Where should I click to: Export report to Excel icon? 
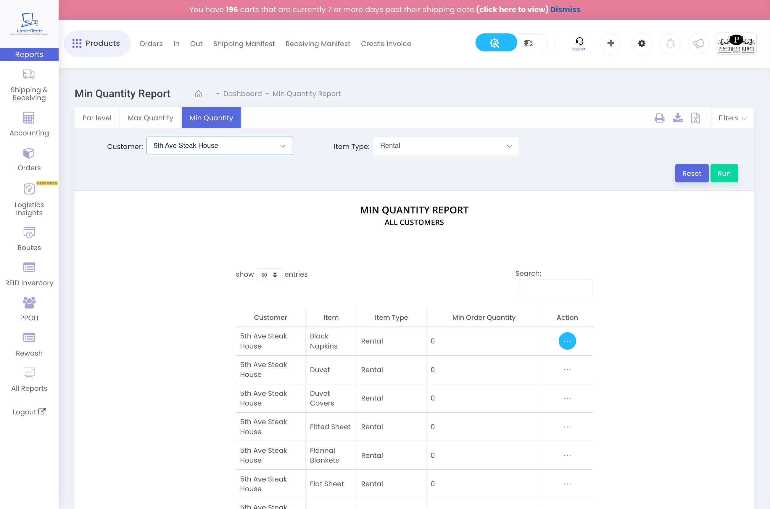pos(695,118)
